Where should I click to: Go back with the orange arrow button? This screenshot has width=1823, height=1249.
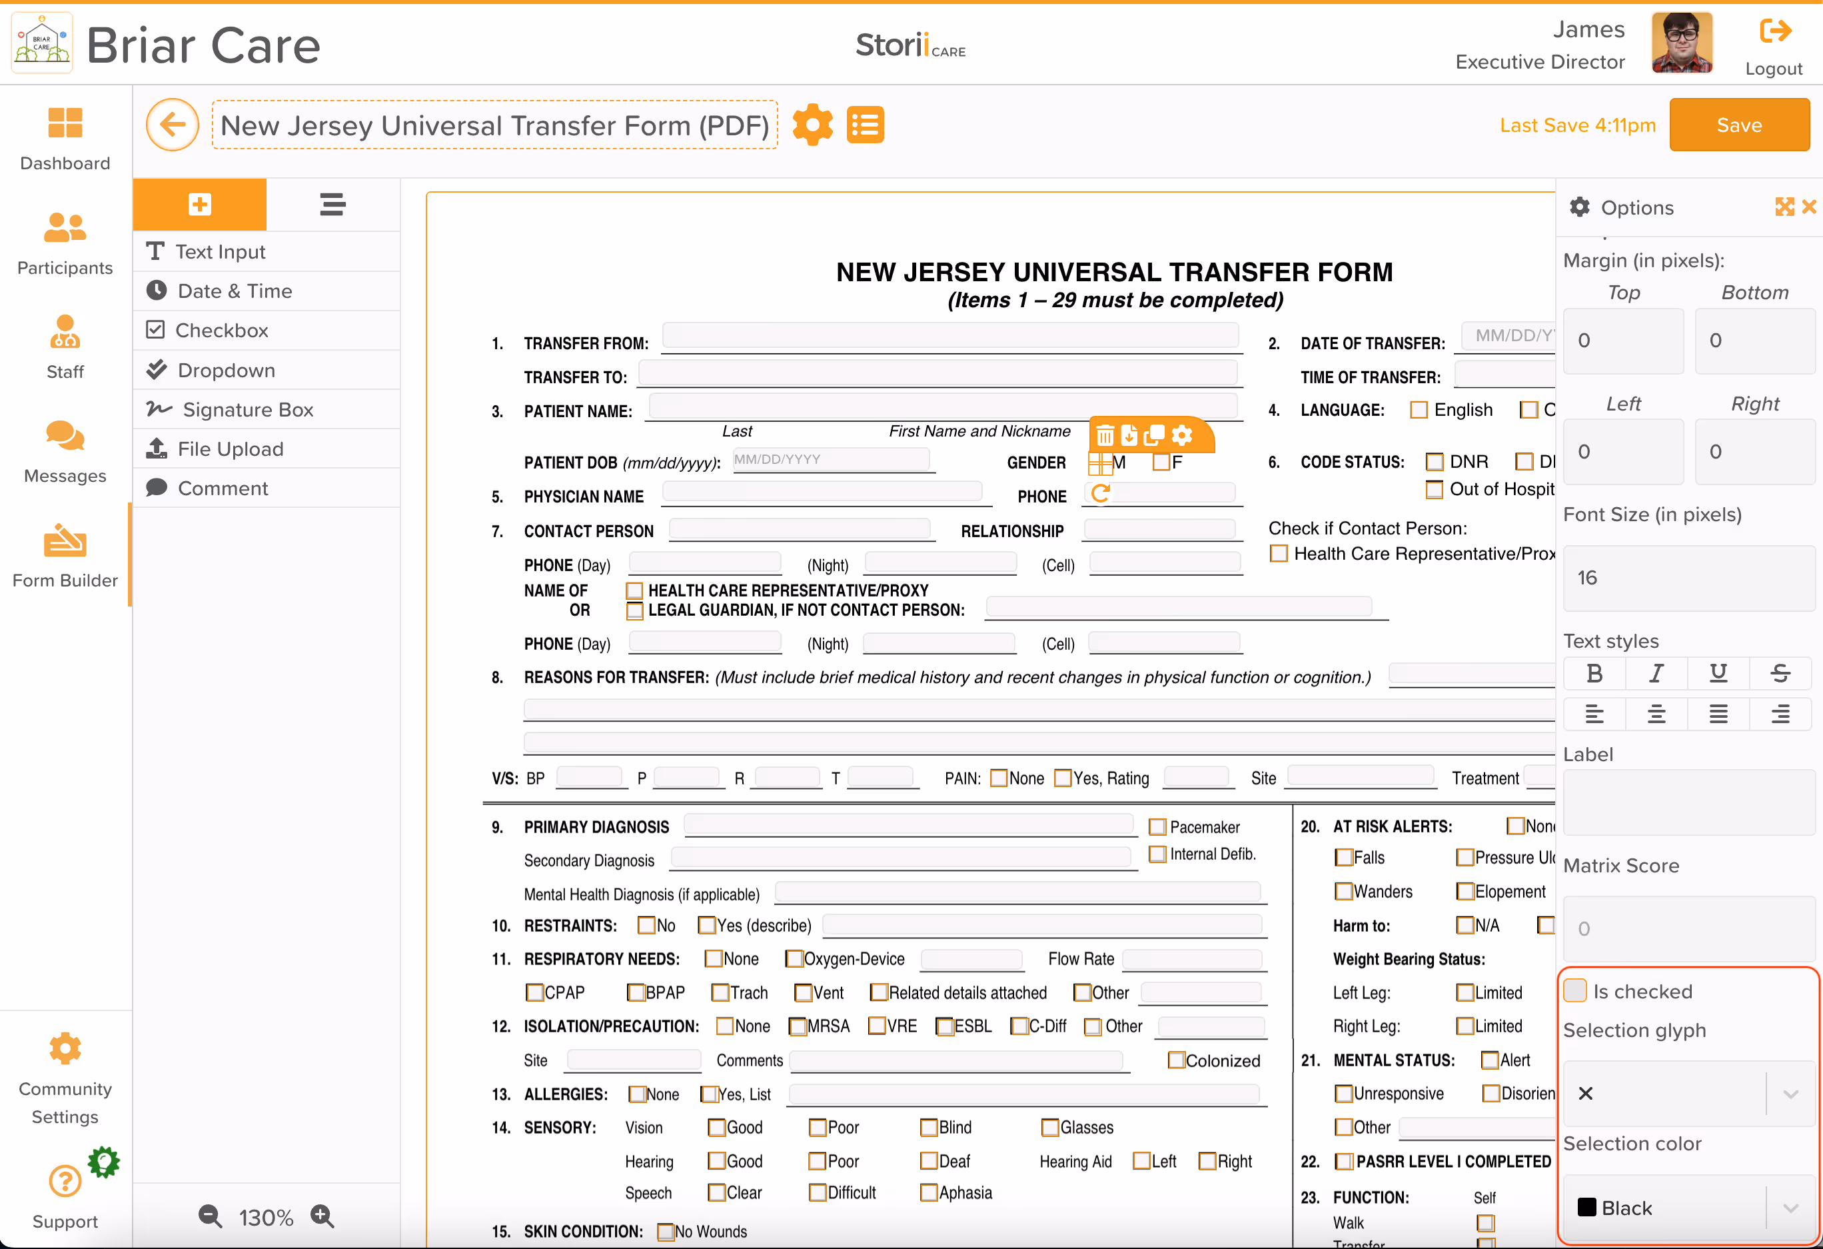click(x=173, y=125)
